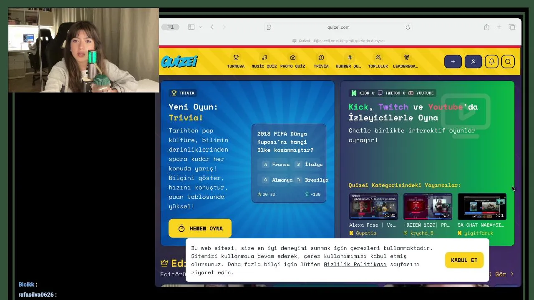Image resolution: width=534 pixels, height=300 pixels.
Task: Click the 00:30 timer text
Action: pyautogui.click(x=267, y=194)
